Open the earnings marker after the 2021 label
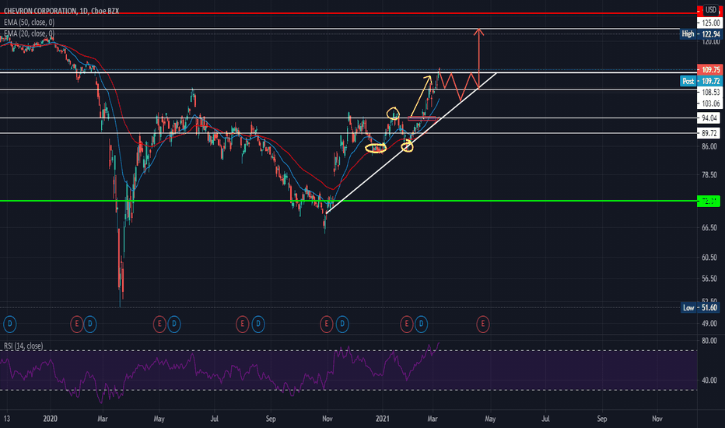 [406, 324]
